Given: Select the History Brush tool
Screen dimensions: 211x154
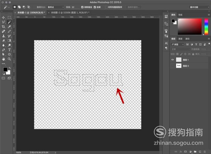Looking at the screenshot, I should (9, 36).
